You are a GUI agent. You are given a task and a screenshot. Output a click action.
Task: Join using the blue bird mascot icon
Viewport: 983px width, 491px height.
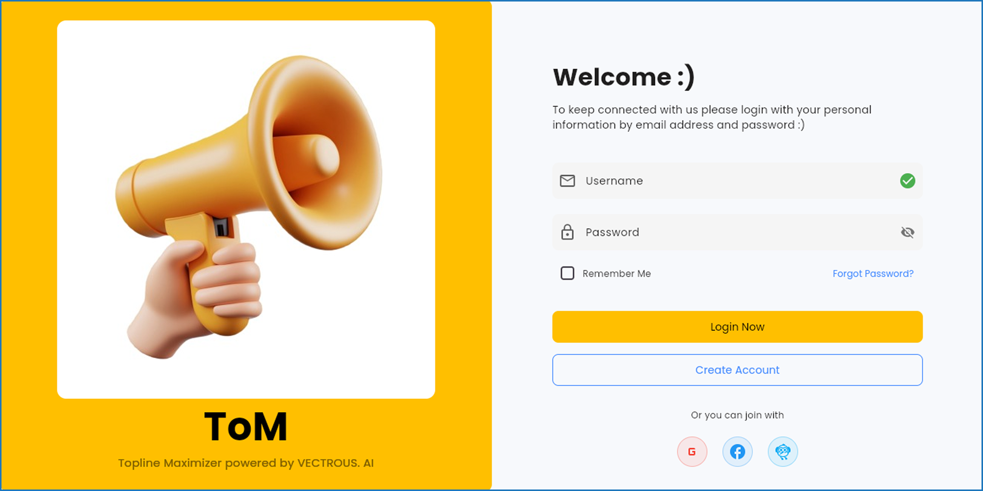(783, 451)
